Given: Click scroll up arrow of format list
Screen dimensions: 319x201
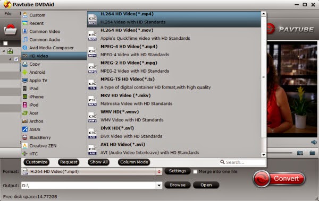Looking at the screenshot, I should point(264,14).
